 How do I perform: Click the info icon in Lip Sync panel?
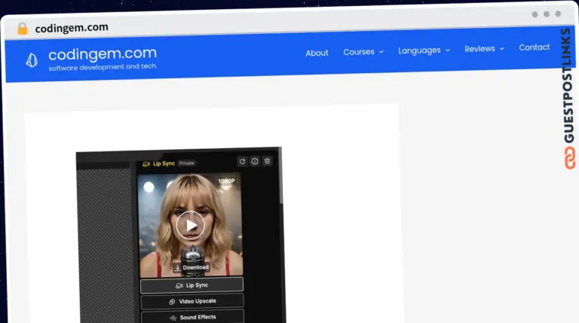[x=255, y=161]
